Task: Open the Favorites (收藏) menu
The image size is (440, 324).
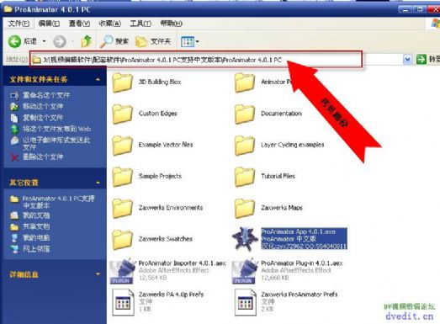Action: click(109, 24)
